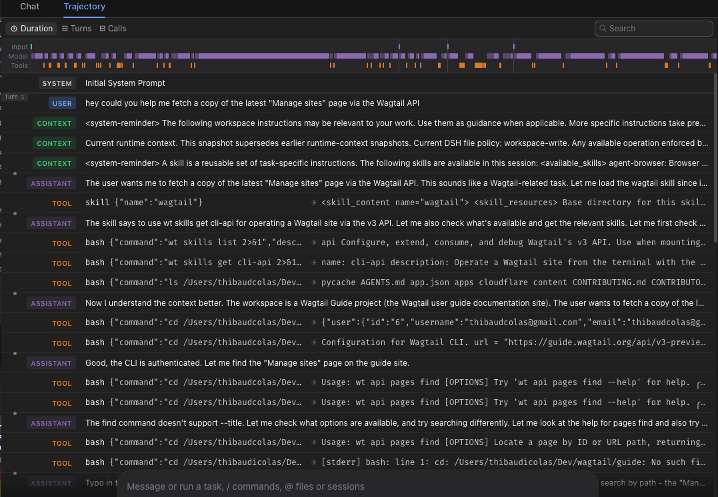Click the Model row label in timeline

coord(18,56)
